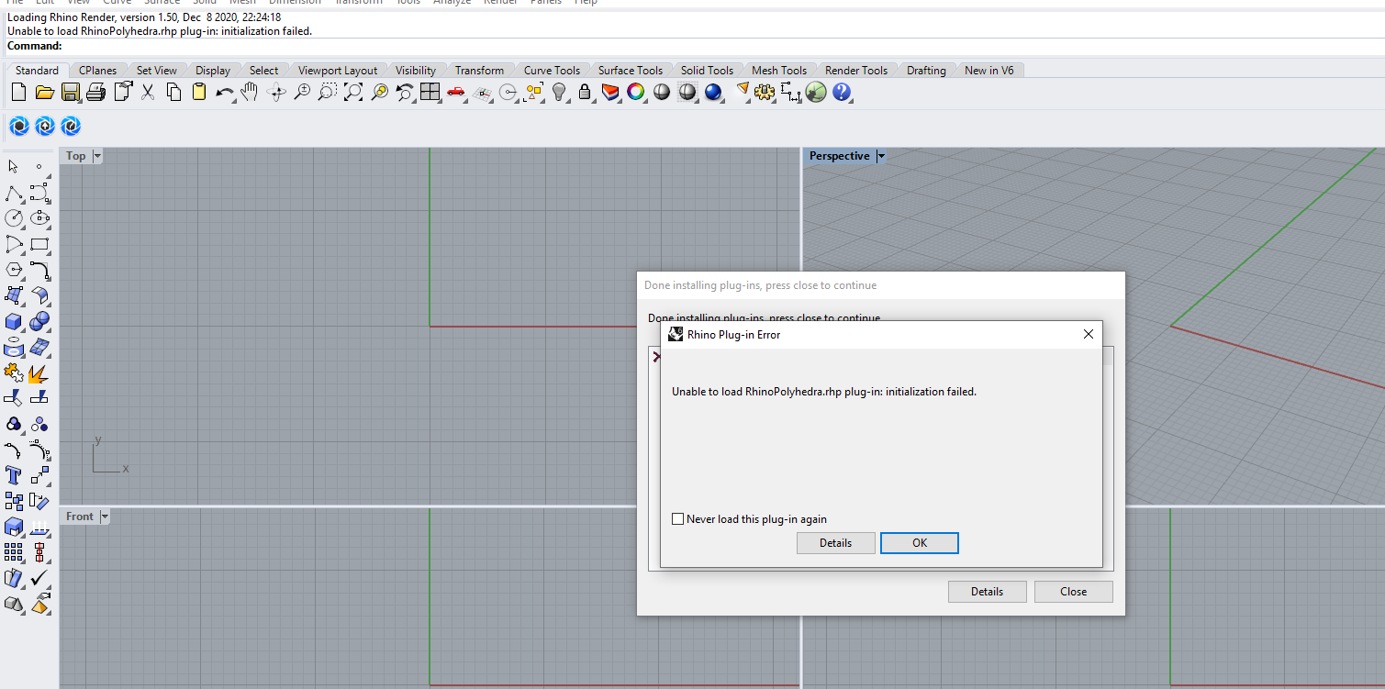Open Options with the gear icon
Image resolution: width=1385 pixels, height=689 pixels.
pos(765,92)
